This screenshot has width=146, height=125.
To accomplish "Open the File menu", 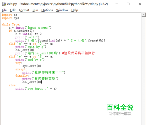I will [x=4, y=10].
